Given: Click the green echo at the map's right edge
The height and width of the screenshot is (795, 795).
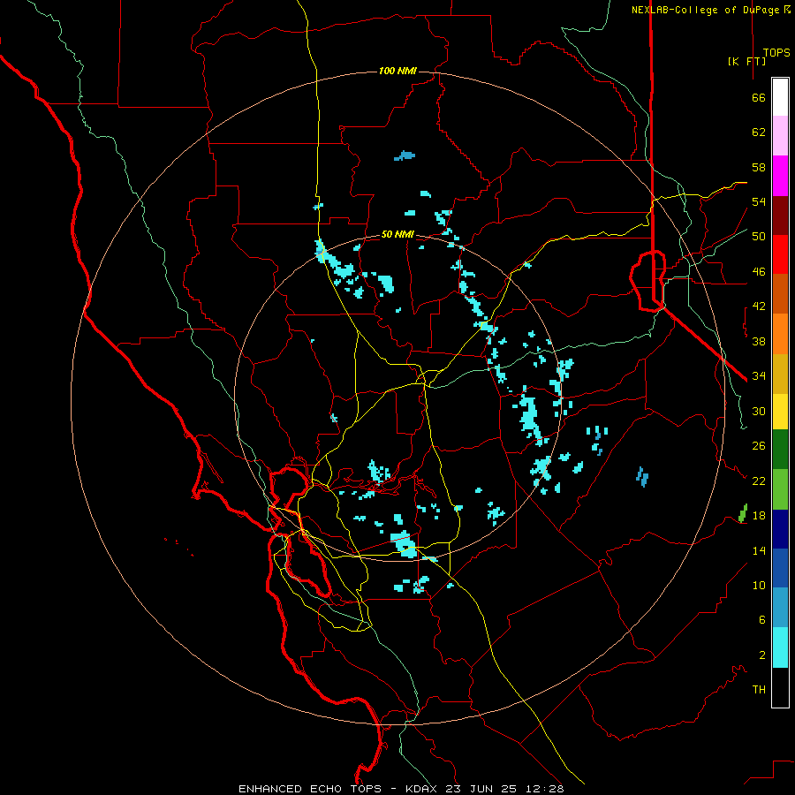Looking at the screenshot, I should pyautogui.click(x=743, y=513).
